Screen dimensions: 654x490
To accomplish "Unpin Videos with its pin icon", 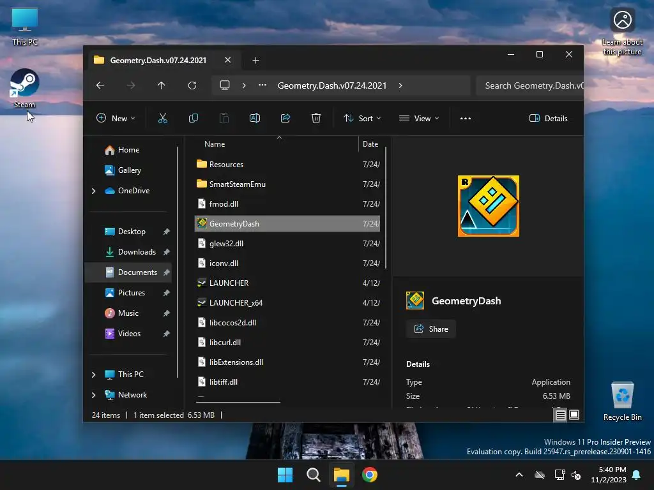I will coord(167,334).
